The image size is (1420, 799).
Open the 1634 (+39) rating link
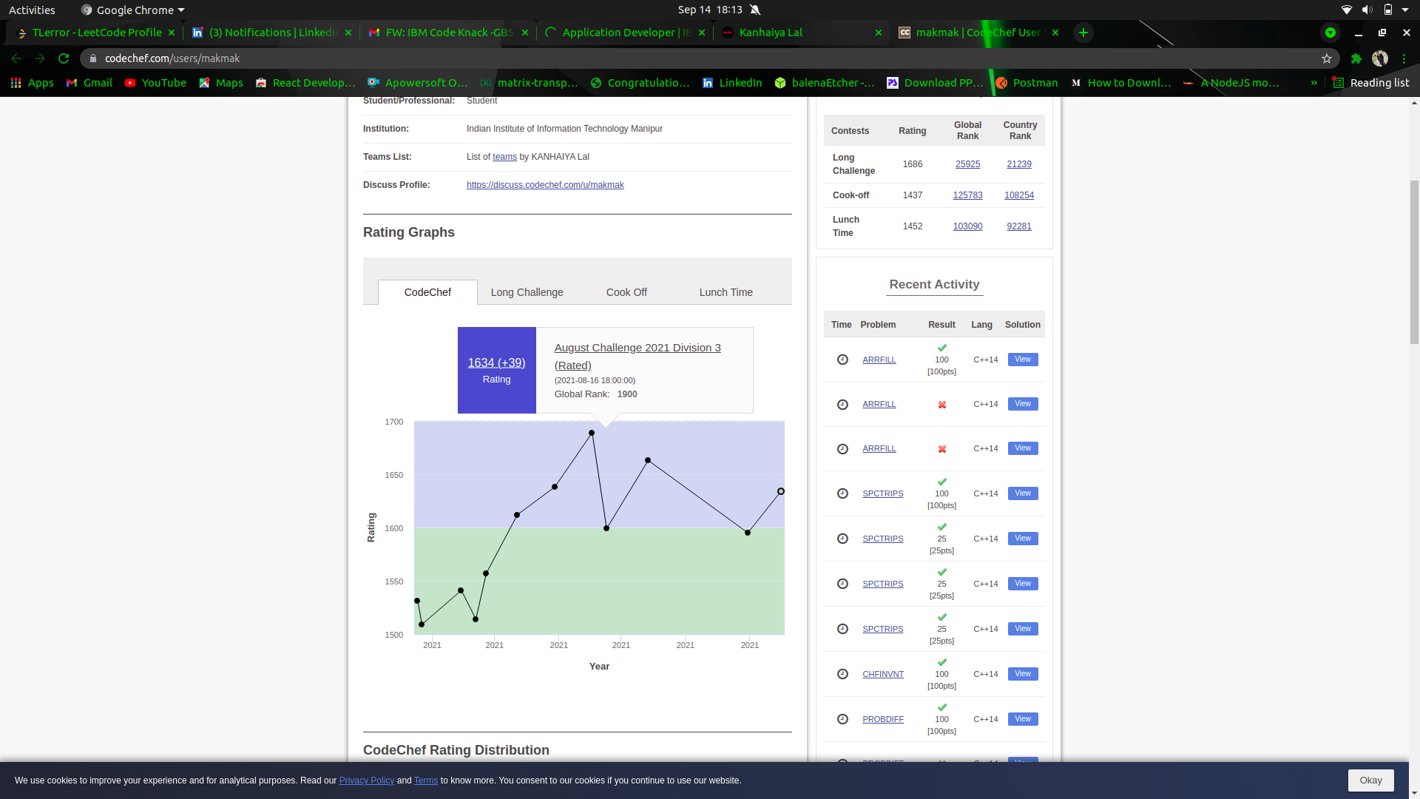(496, 363)
